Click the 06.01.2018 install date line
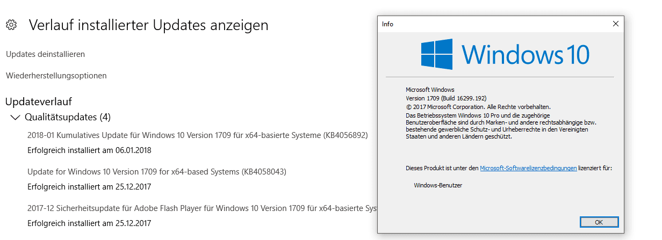This screenshot has height=240, width=662. (89, 150)
